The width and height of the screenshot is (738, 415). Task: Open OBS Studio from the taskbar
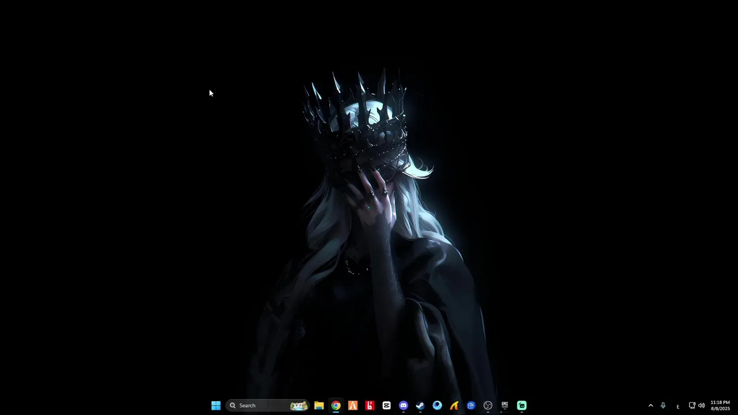pos(488,405)
